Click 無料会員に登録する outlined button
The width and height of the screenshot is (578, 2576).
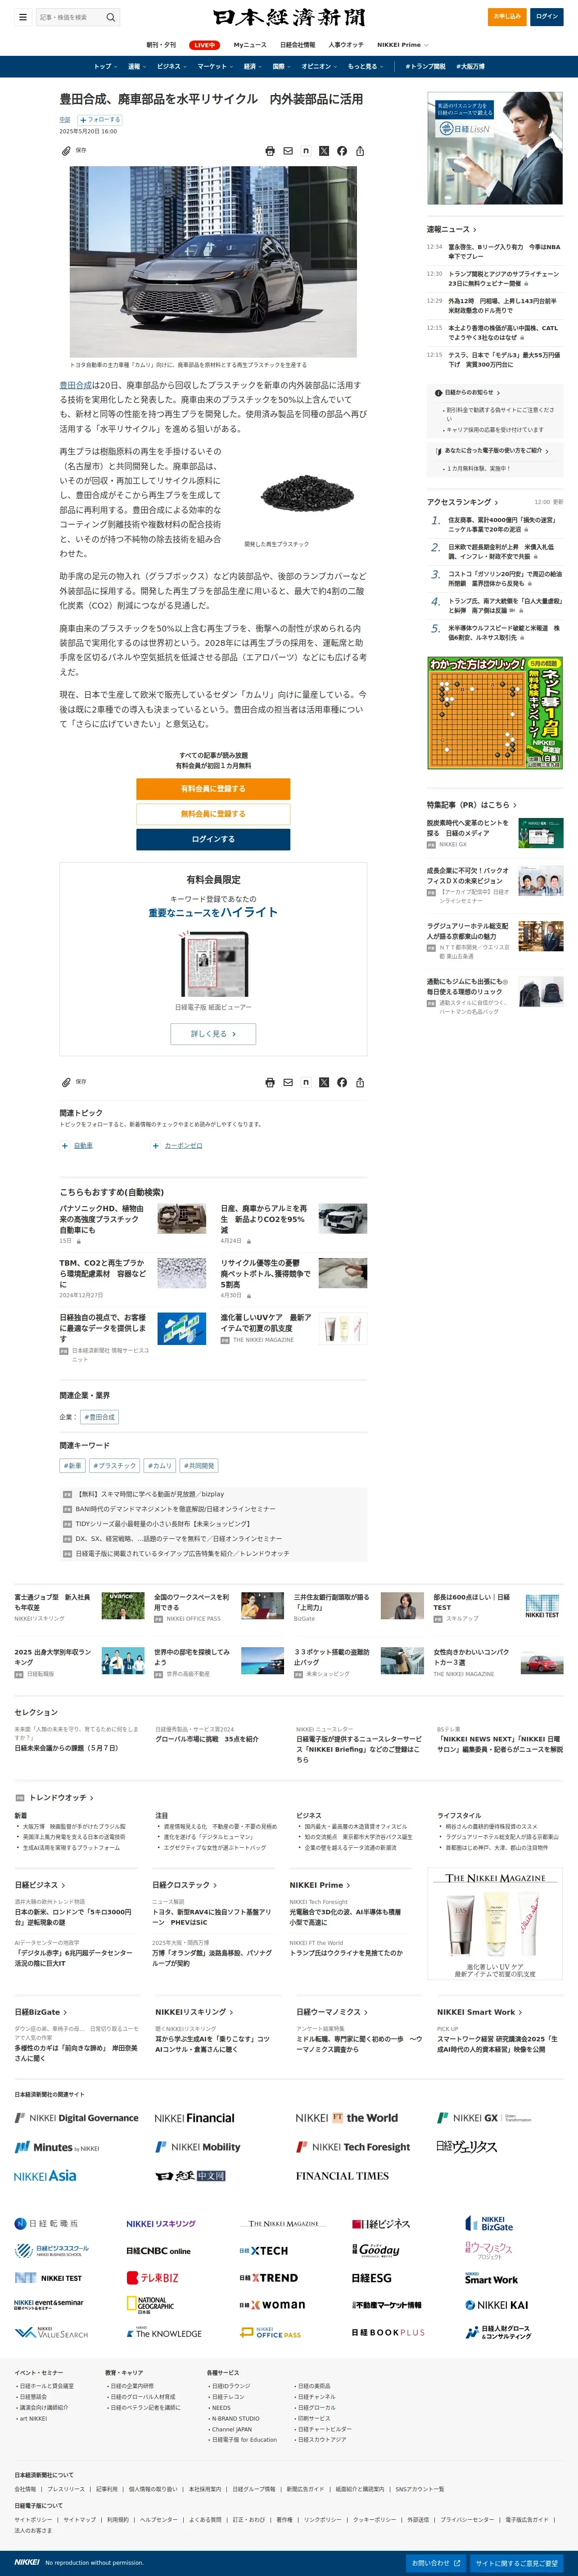click(213, 814)
